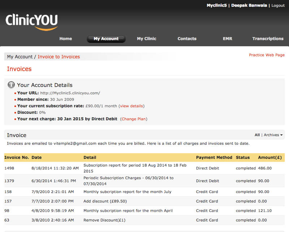Click the Amount(£) column header

point(270,157)
